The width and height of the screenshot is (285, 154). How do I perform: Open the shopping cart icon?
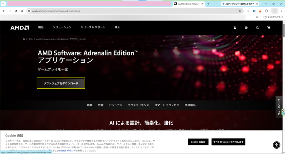click(x=269, y=28)
